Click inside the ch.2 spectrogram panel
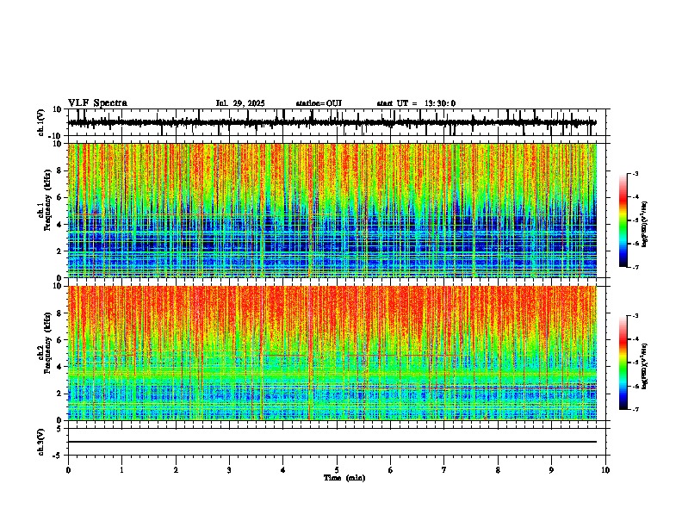This screenshot has height=527, width=682. click(337, 353)
